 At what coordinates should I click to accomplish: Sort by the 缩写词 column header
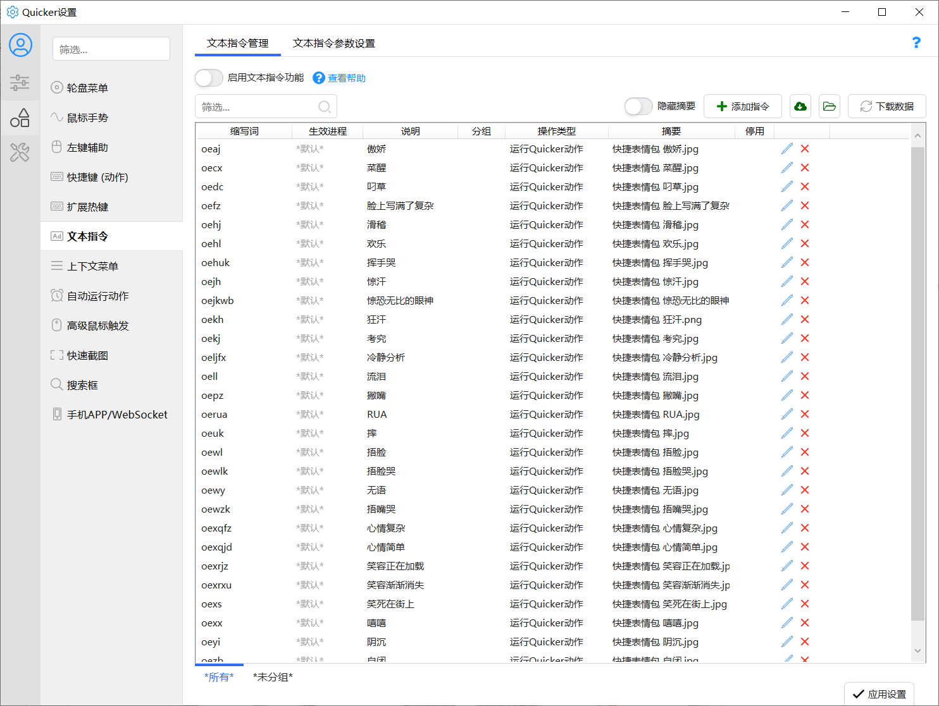click(244, 131)
